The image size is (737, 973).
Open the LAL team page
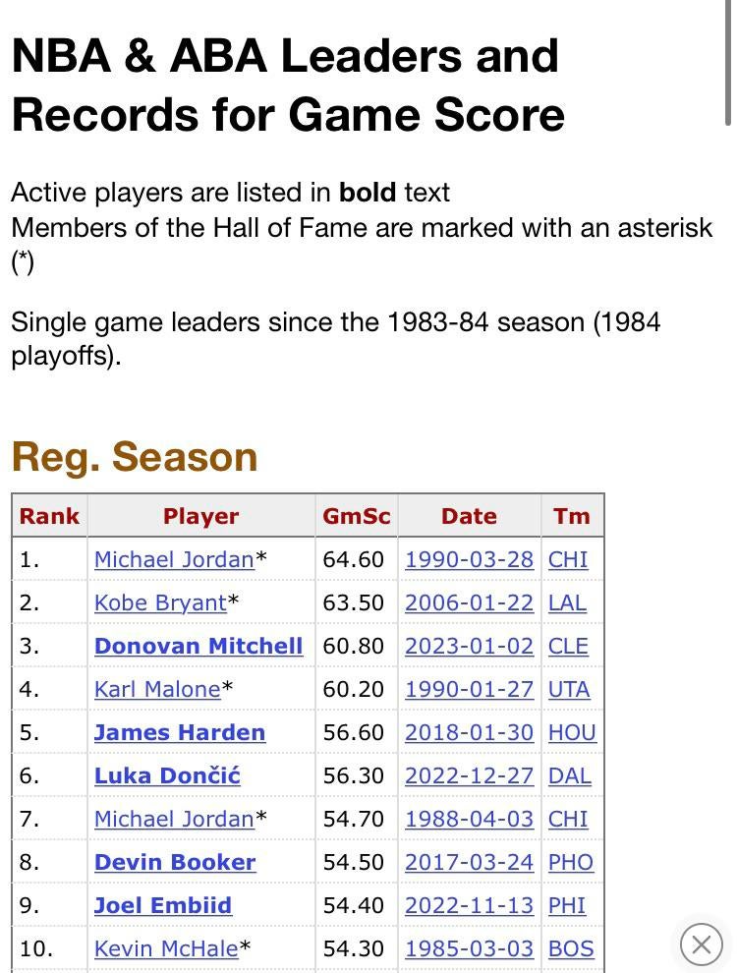567,602
